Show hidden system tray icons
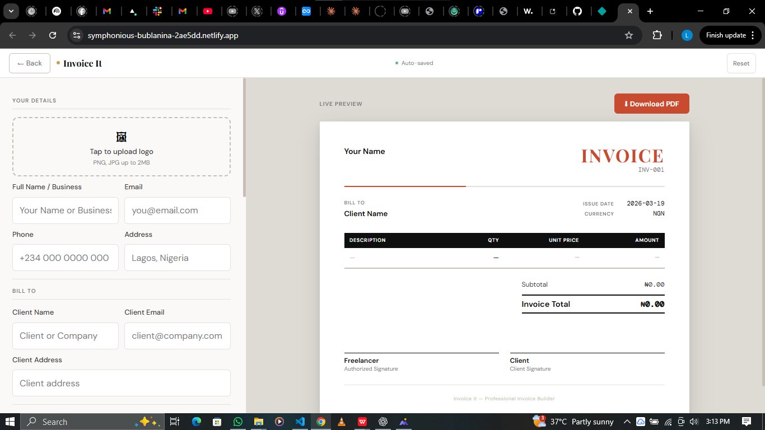The image size is (765, 430). pos(627,422)
